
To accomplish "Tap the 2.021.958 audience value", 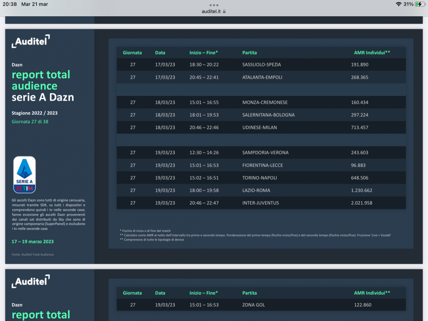I will point(361,203).
